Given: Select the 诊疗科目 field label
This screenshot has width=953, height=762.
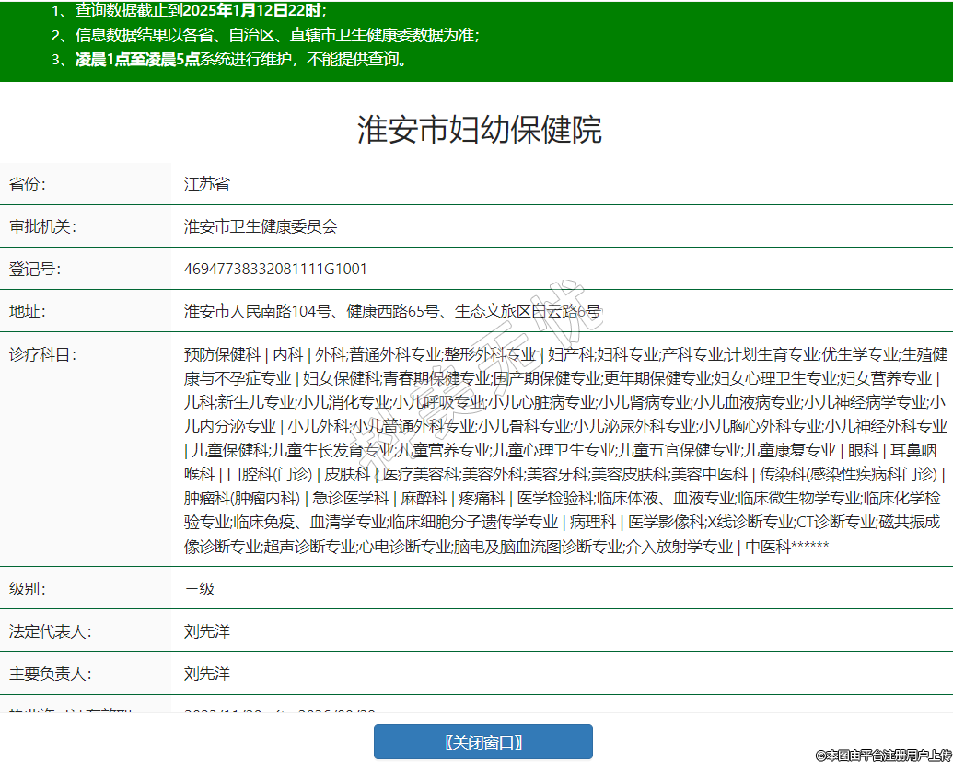Looking at the screenshot, I should pyautogui.click(x=42, y=354).
